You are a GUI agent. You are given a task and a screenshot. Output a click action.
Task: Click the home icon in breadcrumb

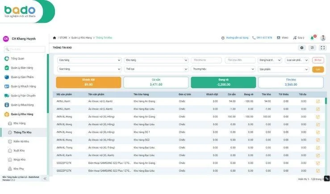pos(54,38)
